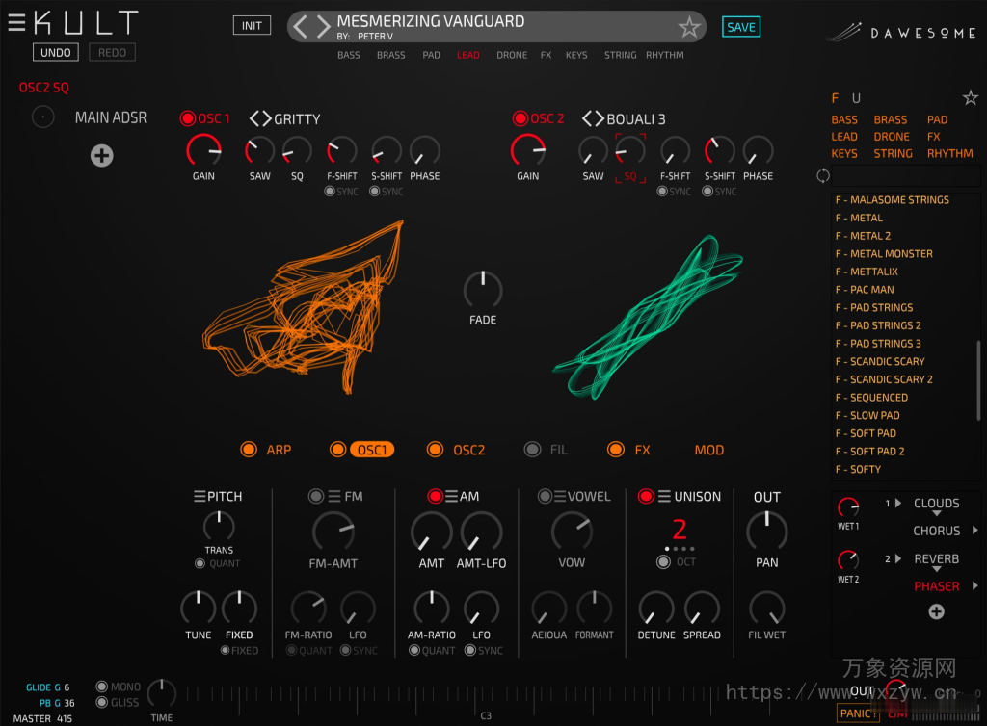Click the refresh icon above the preset list
The height and width of the screenshot is (726, 987).
point(823,175)
